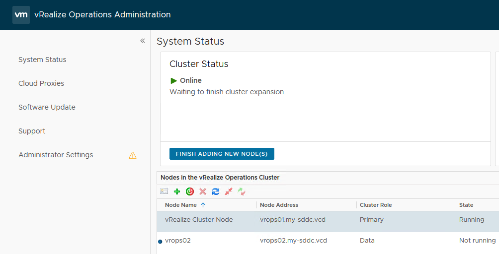This screenshot has height=254, width=499.
Task: Click the red inward arrows icon
Action: point(229,191)
